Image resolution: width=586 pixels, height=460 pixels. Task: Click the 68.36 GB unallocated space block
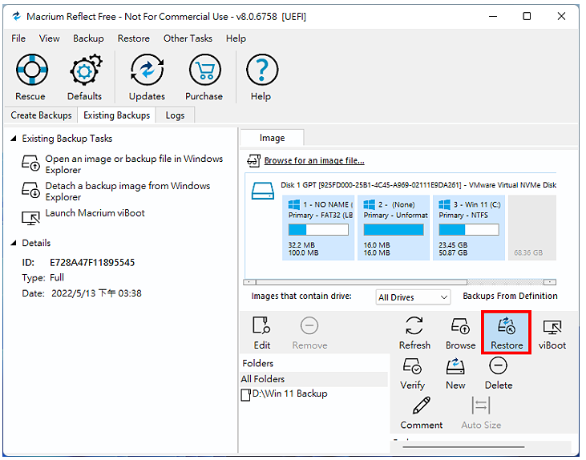(x=532, y=228)
